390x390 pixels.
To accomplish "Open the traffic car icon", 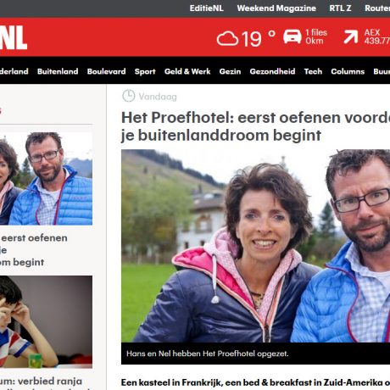I will click(292, 36).
